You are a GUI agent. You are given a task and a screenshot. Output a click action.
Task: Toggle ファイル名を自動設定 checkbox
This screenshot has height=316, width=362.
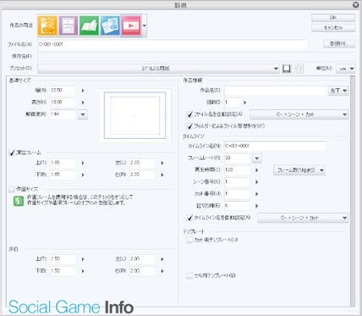(x=189, y=114)
